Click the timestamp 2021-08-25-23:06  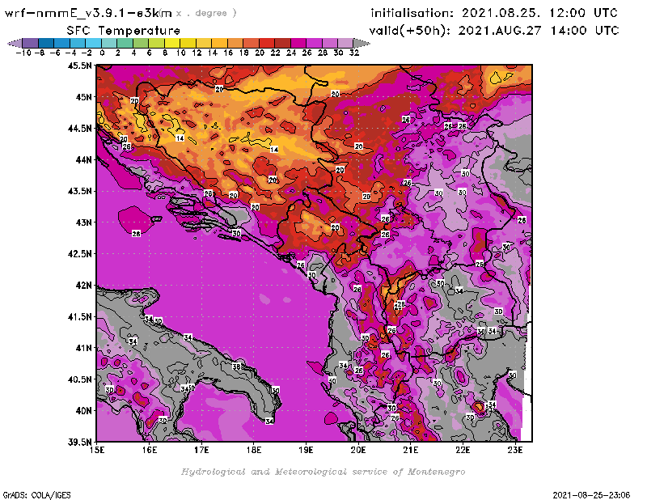coord(591,495)
